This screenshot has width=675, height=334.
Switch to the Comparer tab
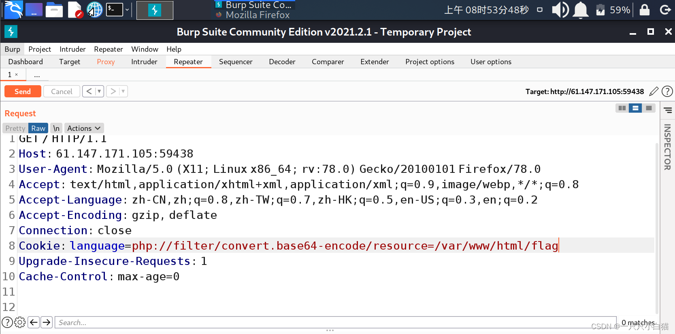(328, 62)
